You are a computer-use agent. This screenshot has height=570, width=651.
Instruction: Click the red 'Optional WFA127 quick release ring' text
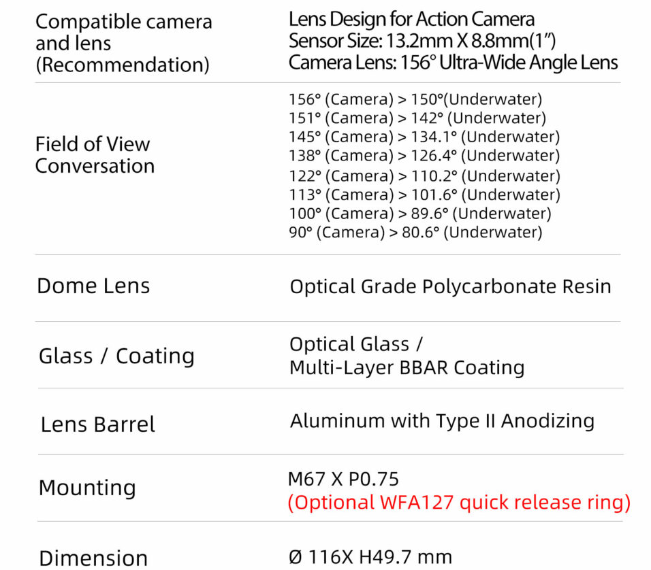pos(459,503)
